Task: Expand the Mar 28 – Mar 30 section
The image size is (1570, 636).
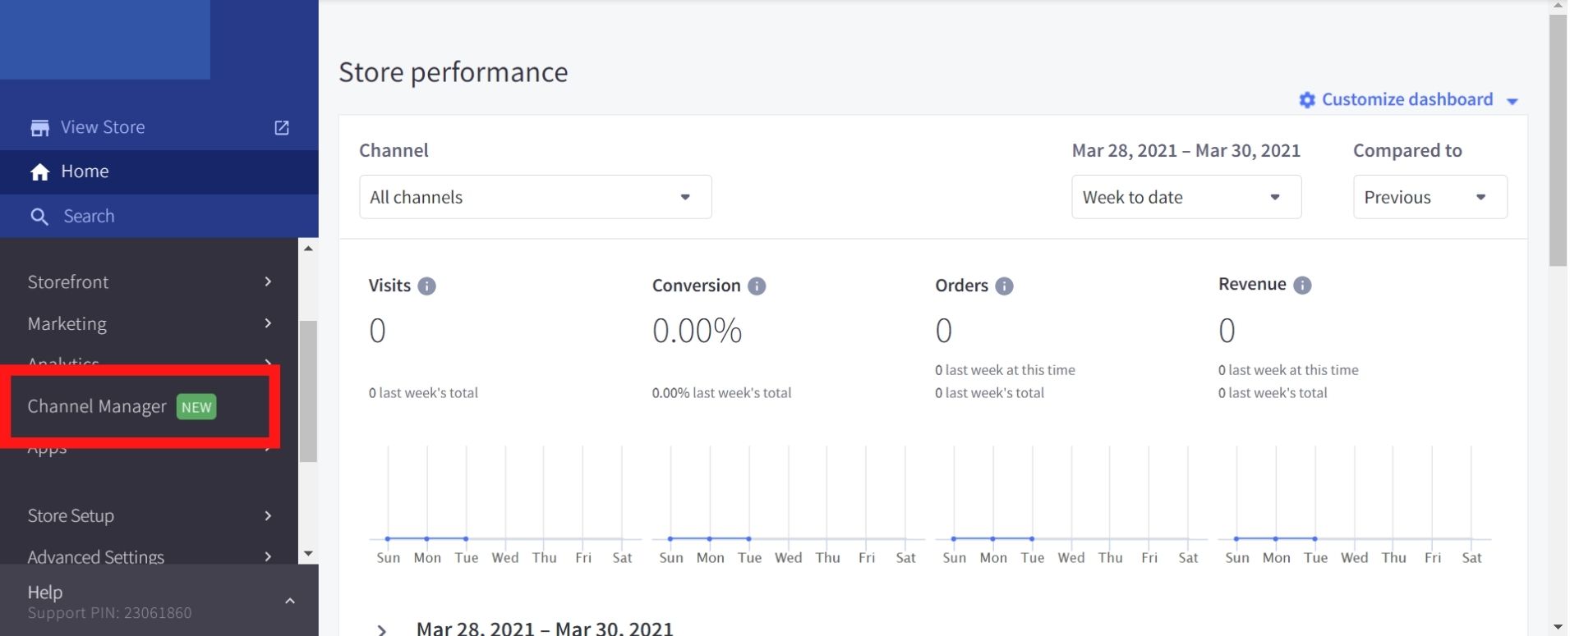Action: [382, 629]
